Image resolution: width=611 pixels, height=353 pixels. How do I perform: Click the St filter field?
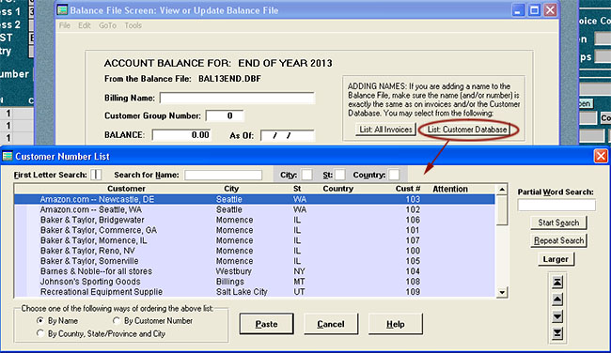(x=339, y=175)
